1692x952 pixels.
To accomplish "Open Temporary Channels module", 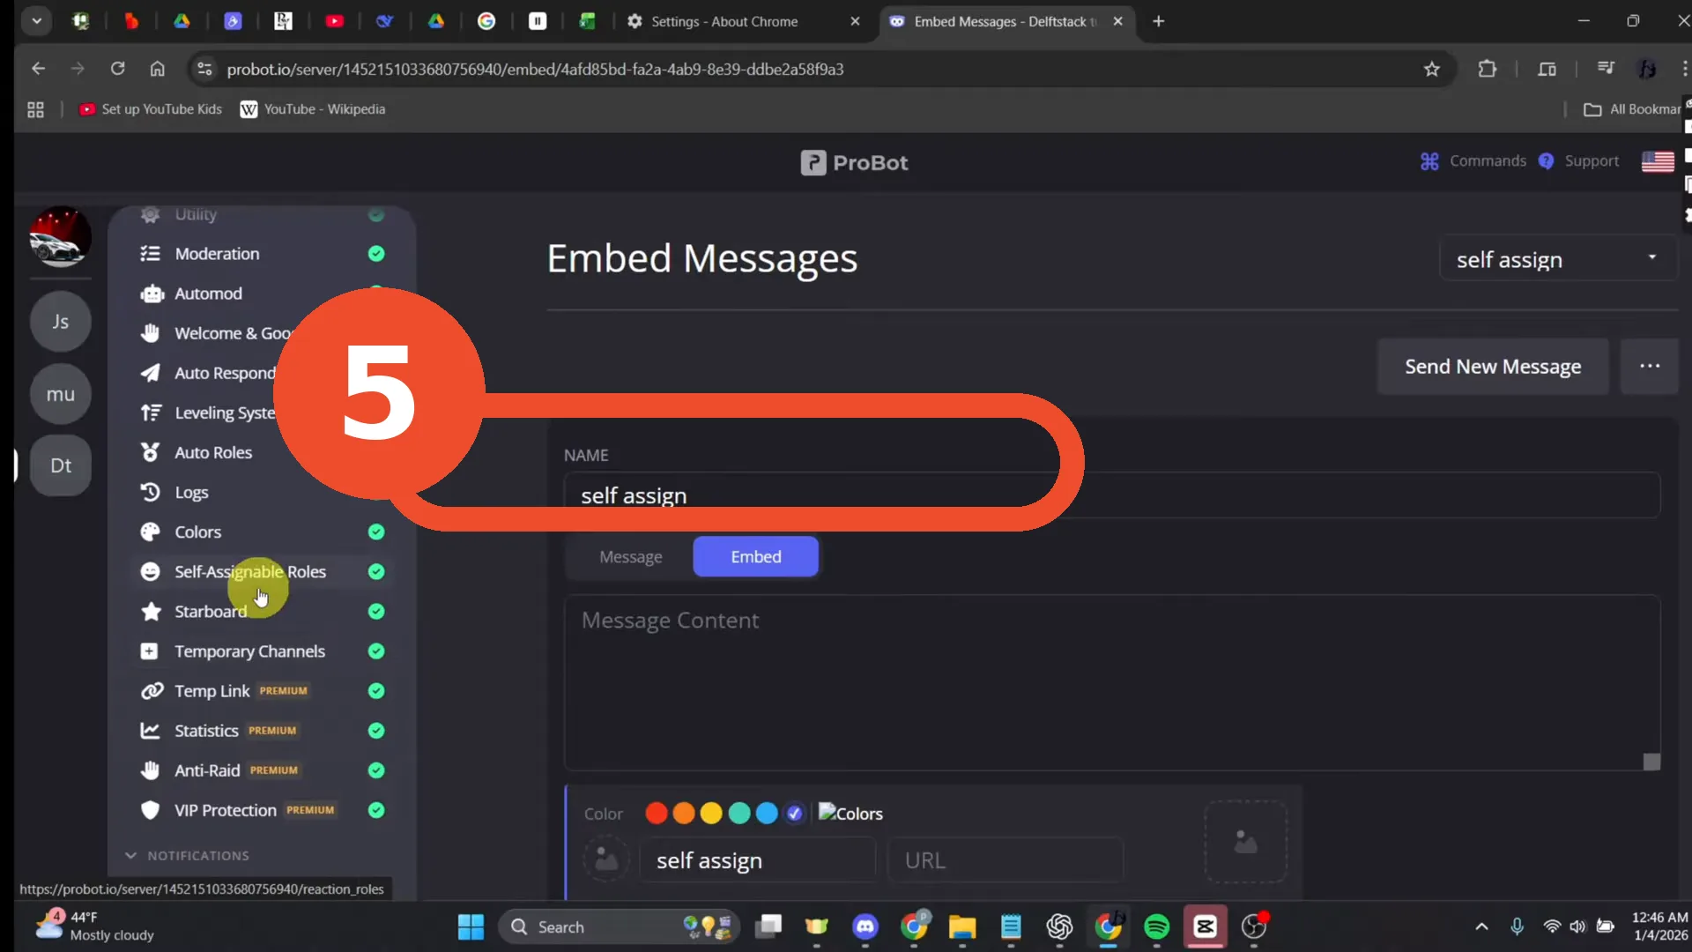I will coord(249,651).
